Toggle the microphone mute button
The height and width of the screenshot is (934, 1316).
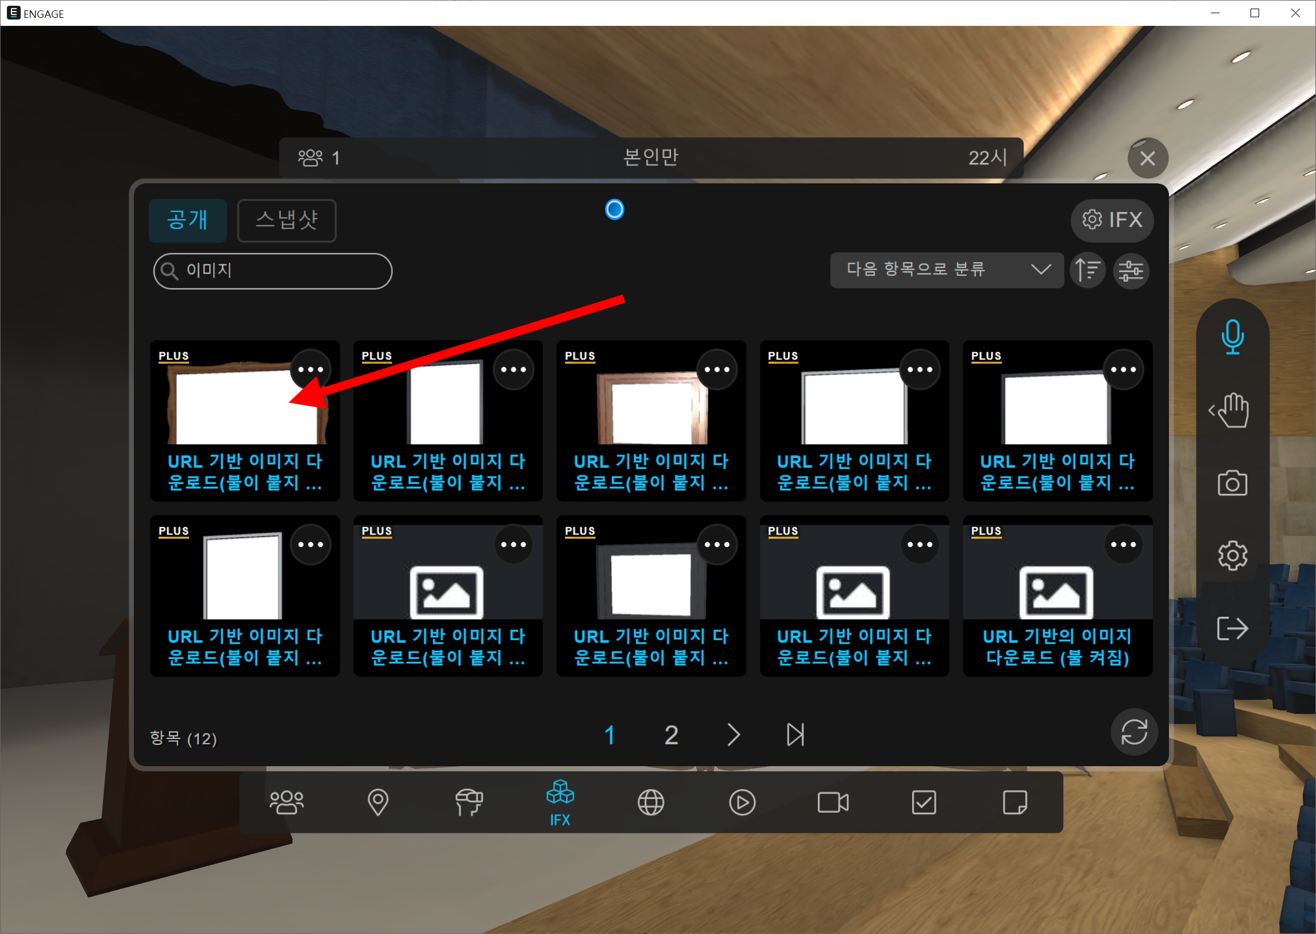(x=1232, y=336)
